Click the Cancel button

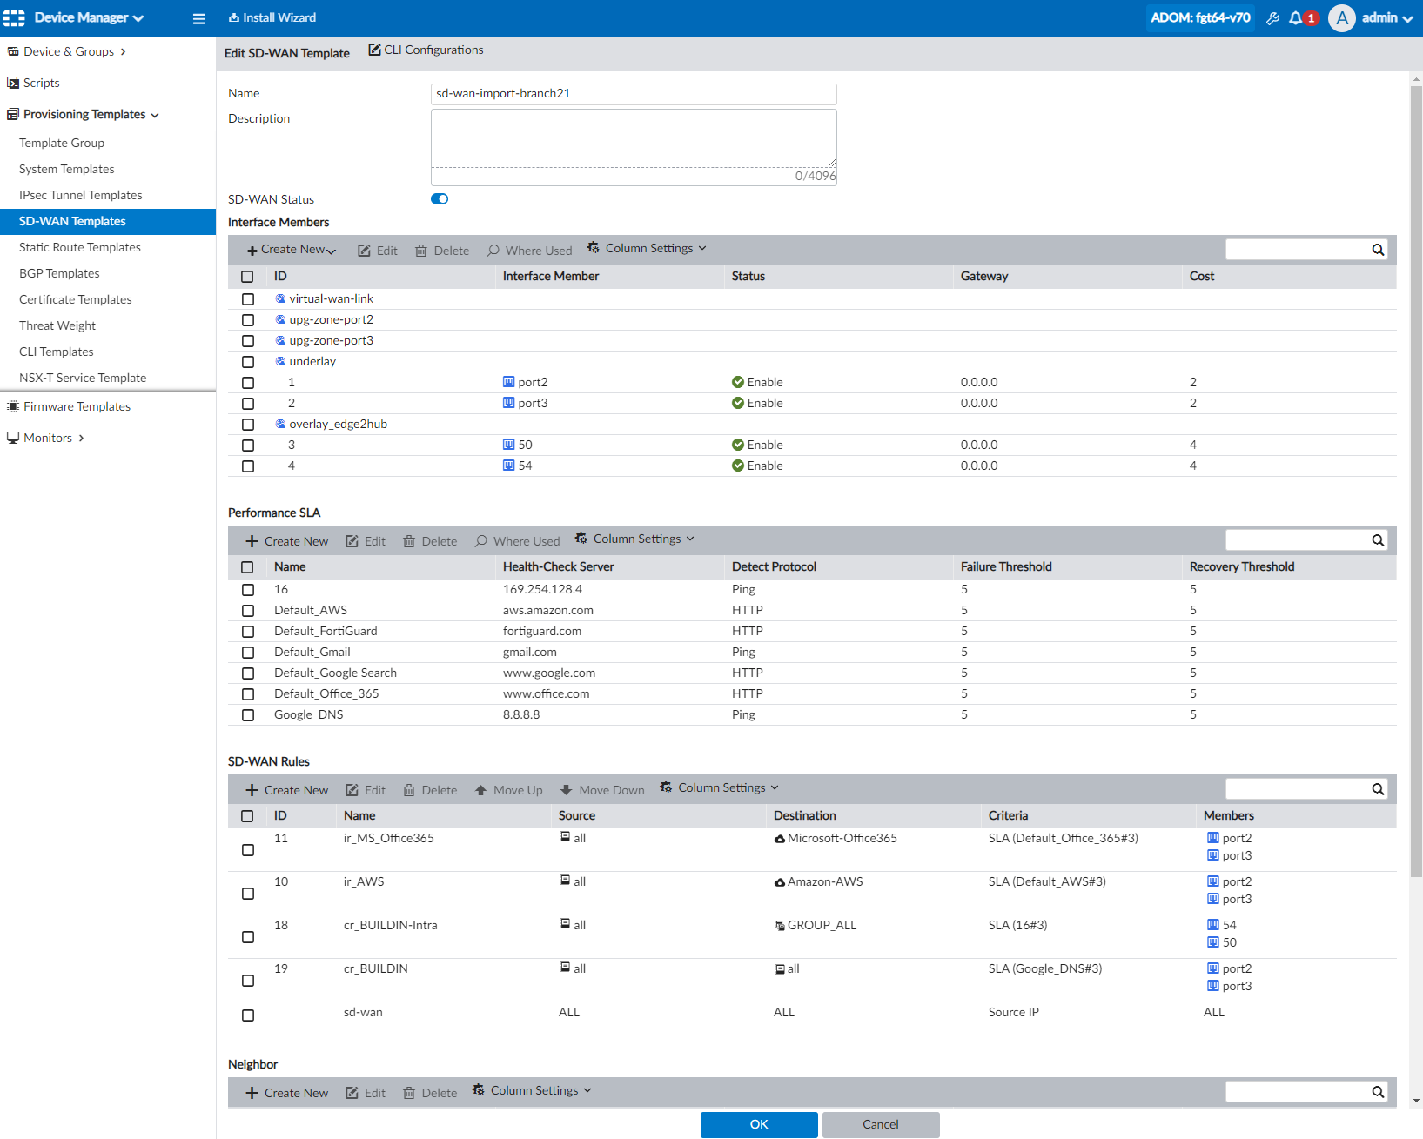(880, 1124)
